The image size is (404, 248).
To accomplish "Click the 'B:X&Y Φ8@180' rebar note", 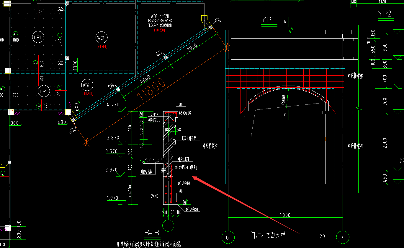I will coord(160,21).
